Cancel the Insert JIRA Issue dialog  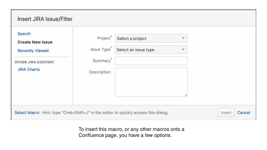244,113
